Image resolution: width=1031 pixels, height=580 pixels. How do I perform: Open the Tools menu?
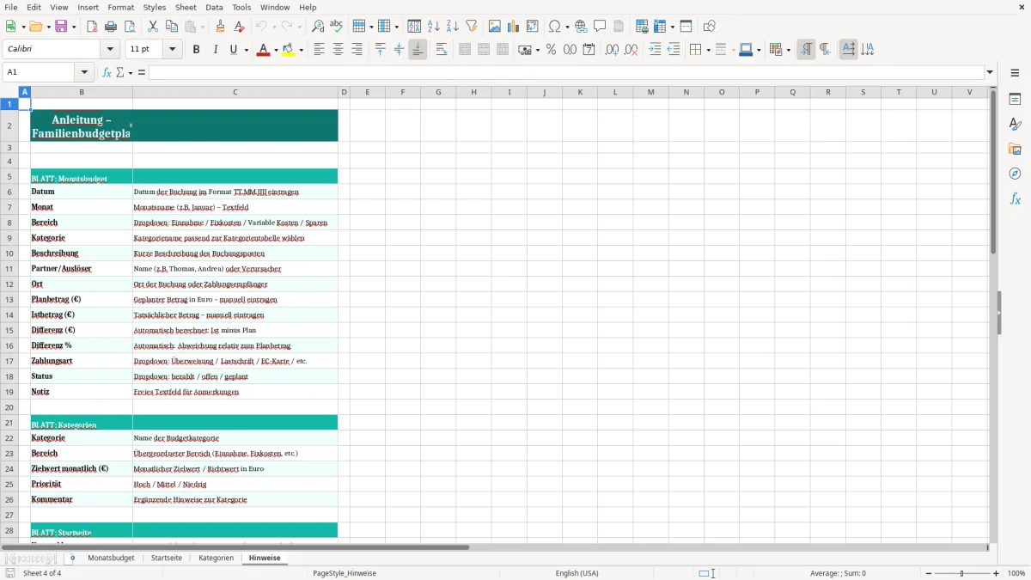tap(241, 7)
